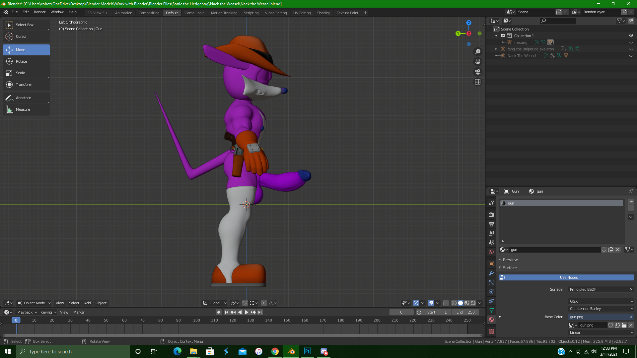The image size is (637, 358).
Task: Open the Render menu
Action: tap(39, 12)
